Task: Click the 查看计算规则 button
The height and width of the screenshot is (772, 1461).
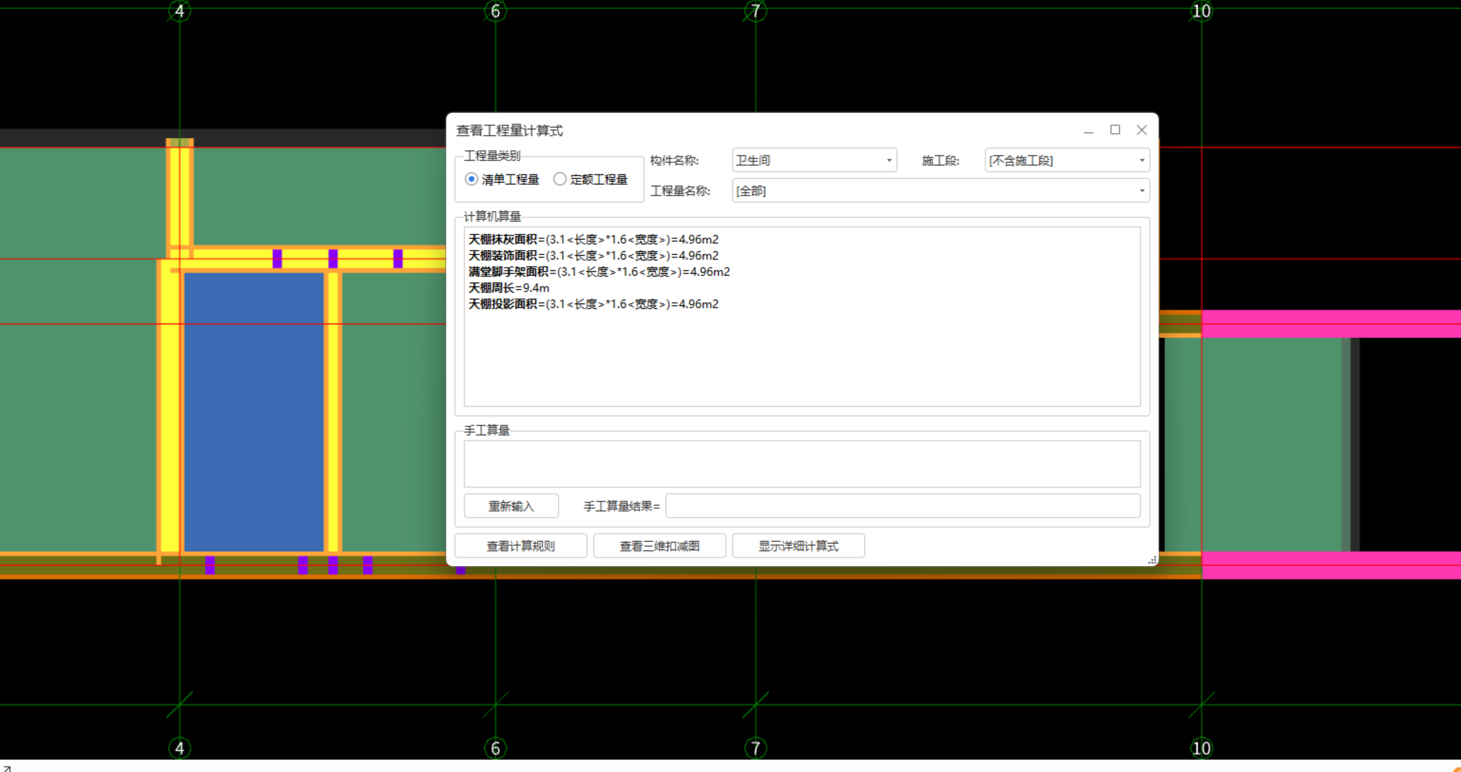Action: [x=520, y=546]
